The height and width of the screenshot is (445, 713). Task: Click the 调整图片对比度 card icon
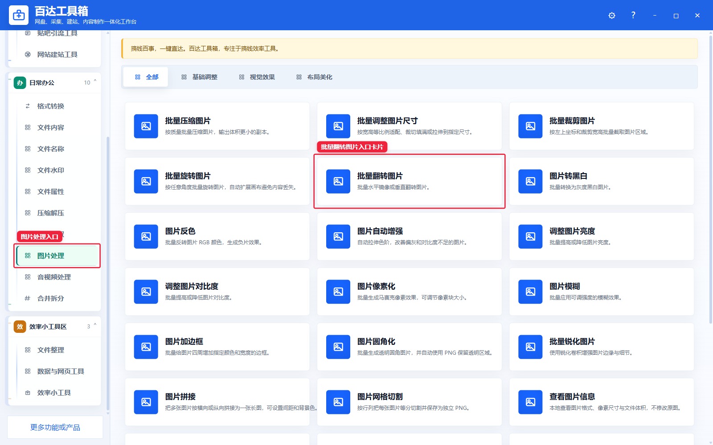[146, 292]
